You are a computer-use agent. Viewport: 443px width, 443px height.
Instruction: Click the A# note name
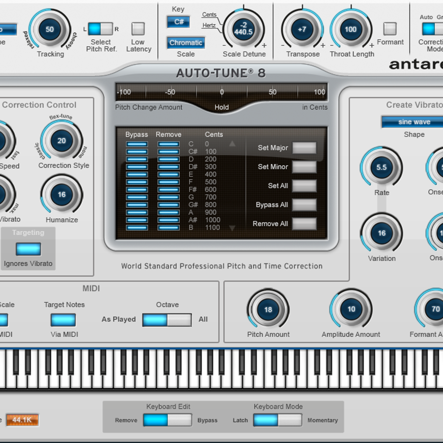pos(193,220)
